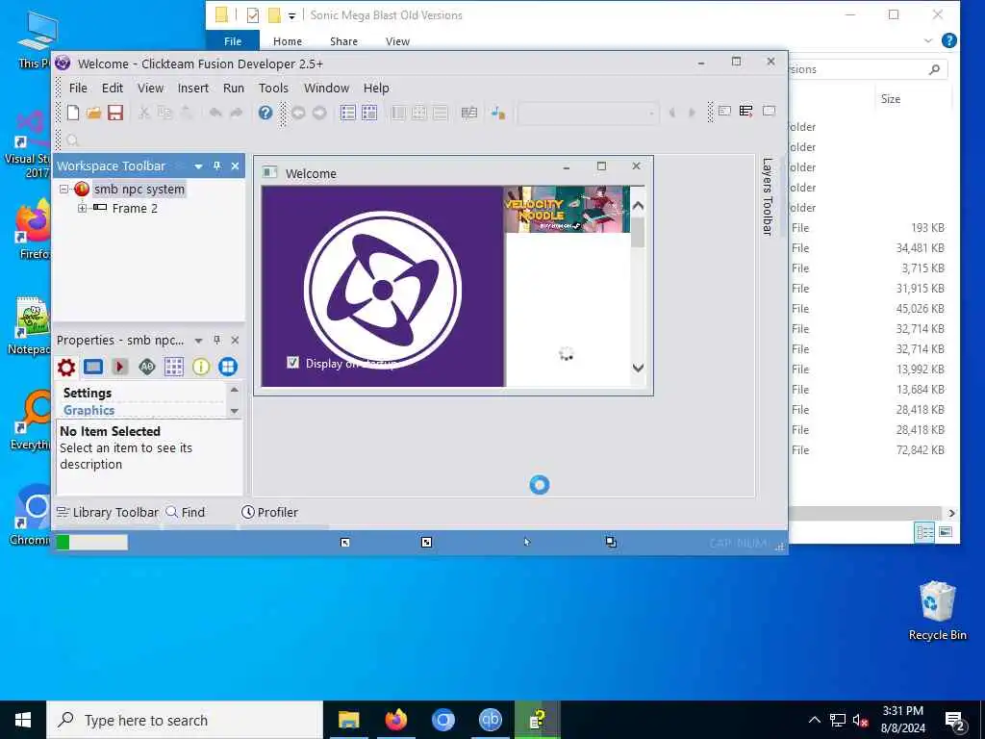Switch to the Find tab
Image resolution: width=985 pixels, height=739 pixels.
pyautogui.click(x=186, y=512)
